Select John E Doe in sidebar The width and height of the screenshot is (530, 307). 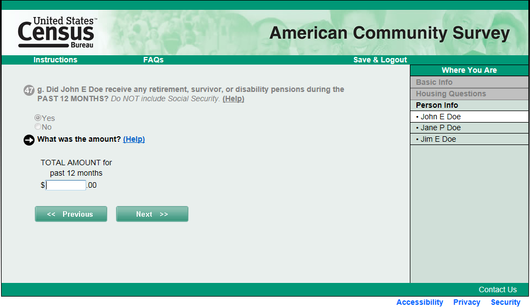(469, 117)
